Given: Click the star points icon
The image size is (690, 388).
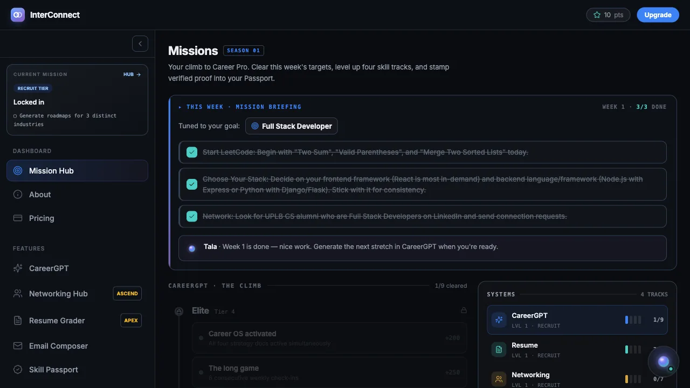Looking at the screenshot, I should 597,15.
